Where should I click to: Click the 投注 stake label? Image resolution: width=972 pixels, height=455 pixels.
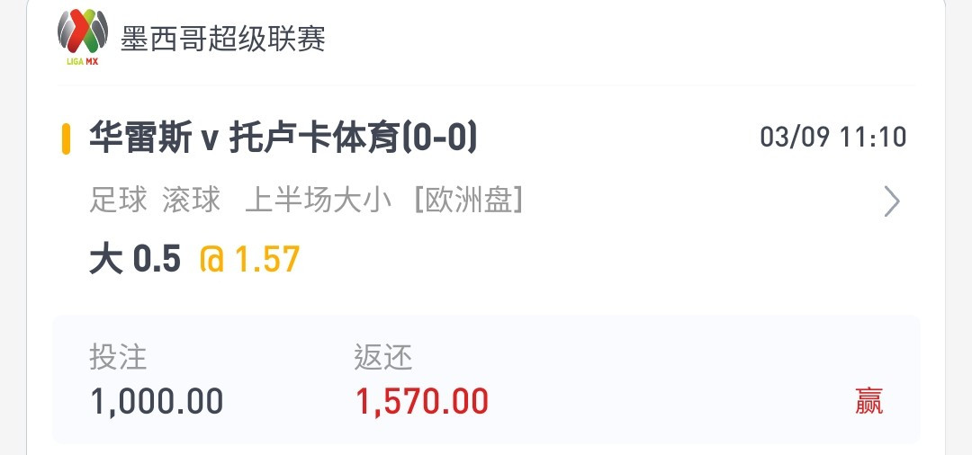[118, 357]
